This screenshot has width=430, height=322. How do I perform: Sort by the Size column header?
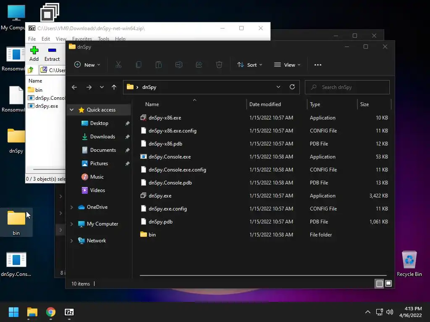coord(374,104)
